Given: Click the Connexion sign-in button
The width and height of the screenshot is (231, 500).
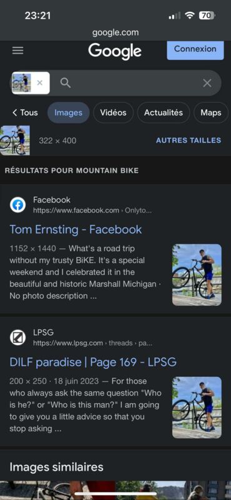Looking at the screenshot, I should pyautogui.click(x=195, y=50).
